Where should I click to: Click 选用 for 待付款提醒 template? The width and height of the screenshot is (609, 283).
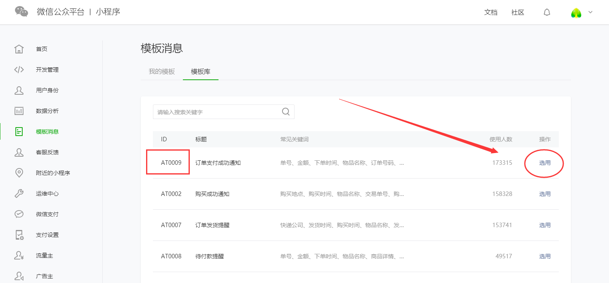click(x=545, y=256)
